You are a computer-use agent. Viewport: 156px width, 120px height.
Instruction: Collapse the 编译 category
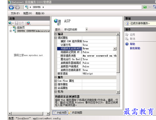56,34
